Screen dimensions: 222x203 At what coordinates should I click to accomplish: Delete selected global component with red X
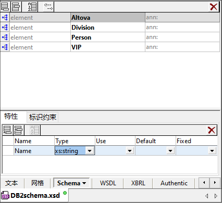(214, 7)
